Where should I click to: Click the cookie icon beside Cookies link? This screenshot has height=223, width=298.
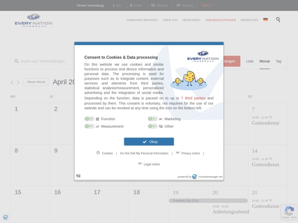98,153
